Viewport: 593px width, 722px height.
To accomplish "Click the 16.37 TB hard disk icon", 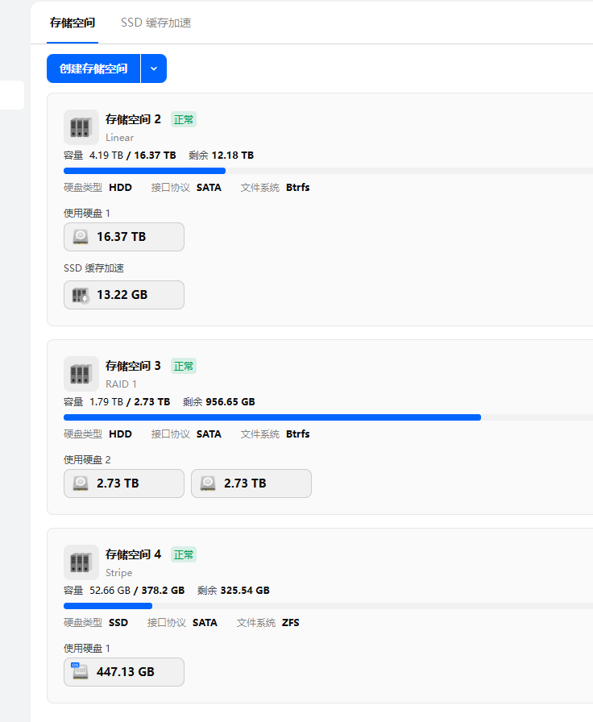I will (81, 237).
